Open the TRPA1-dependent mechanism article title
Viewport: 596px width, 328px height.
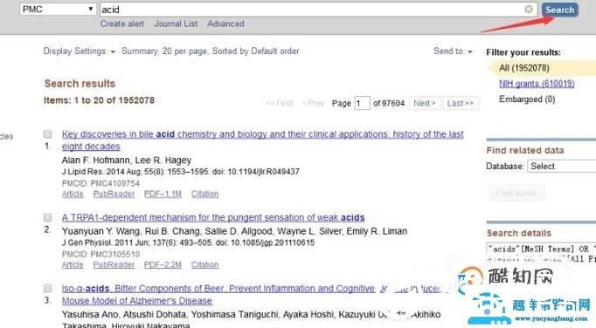tap(213, 217)
